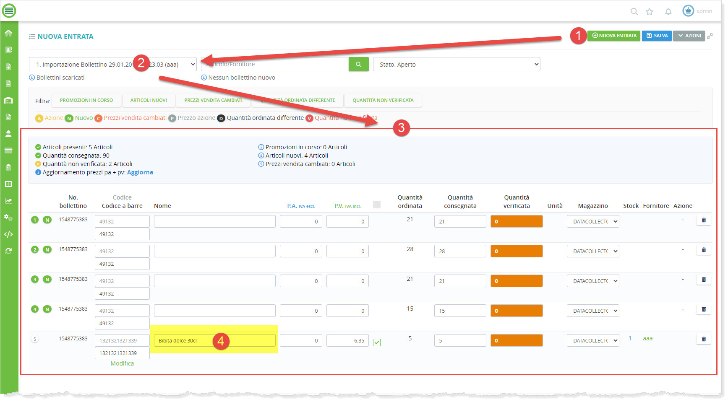This screenshot has height=402, width=728.
Task: Open the code icon in the sidebar
Action: (8, 234)
